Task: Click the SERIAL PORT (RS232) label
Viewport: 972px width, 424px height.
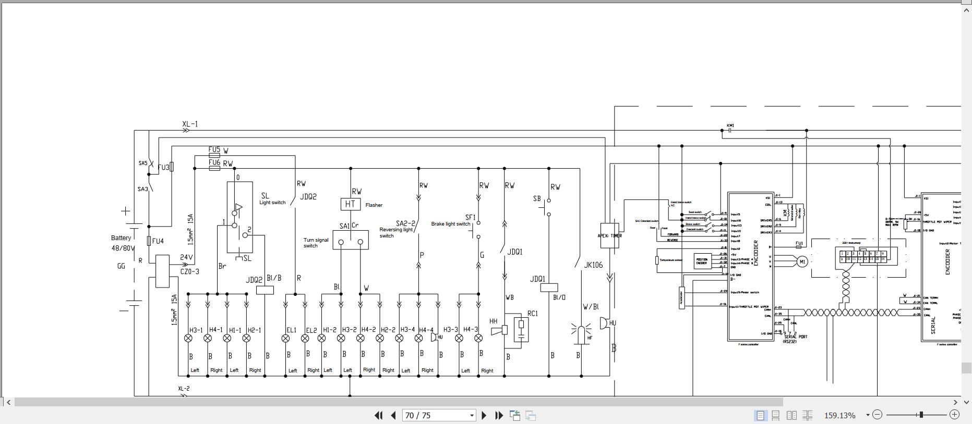Action: [795, 339]
